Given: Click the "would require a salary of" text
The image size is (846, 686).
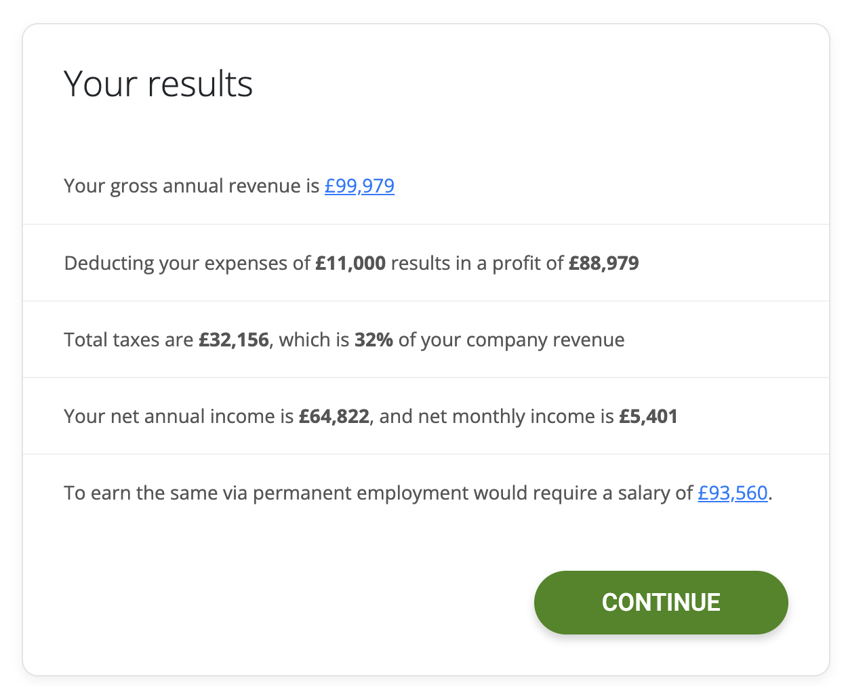Looking at the screenshot, I should click(583, 493).
